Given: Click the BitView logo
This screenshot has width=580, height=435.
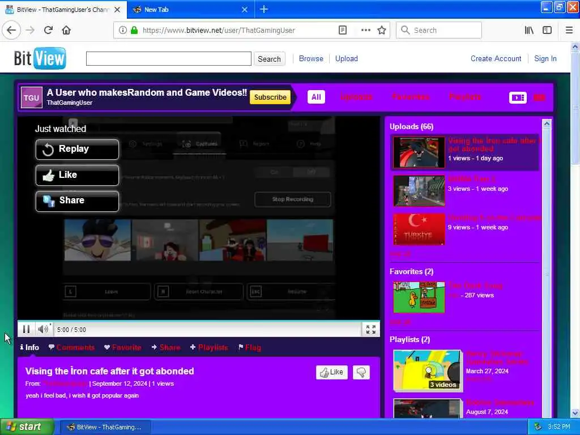Looking at the screenshot, I should [x=40, y=58].
